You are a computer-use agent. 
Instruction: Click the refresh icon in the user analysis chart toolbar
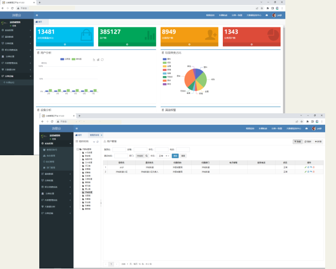[102, 59]
